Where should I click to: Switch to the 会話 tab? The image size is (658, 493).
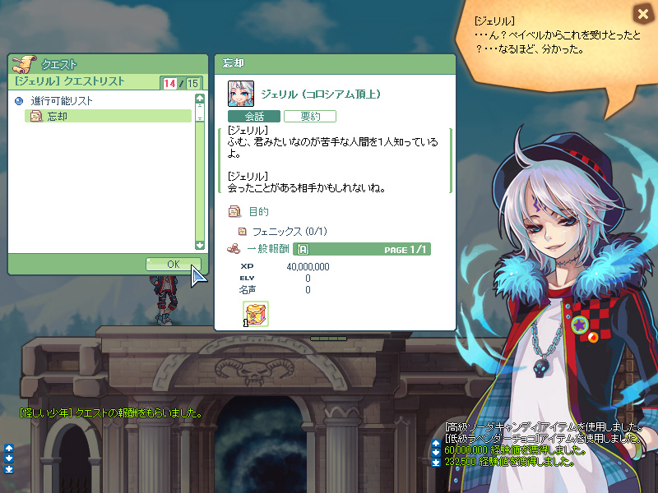click(x=254, y=116)
